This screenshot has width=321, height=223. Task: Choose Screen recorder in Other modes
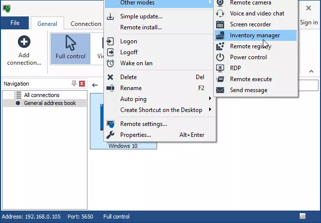(x=250, y=24)
